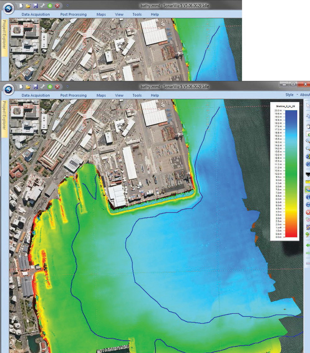Click the About link

click(305, 95)
